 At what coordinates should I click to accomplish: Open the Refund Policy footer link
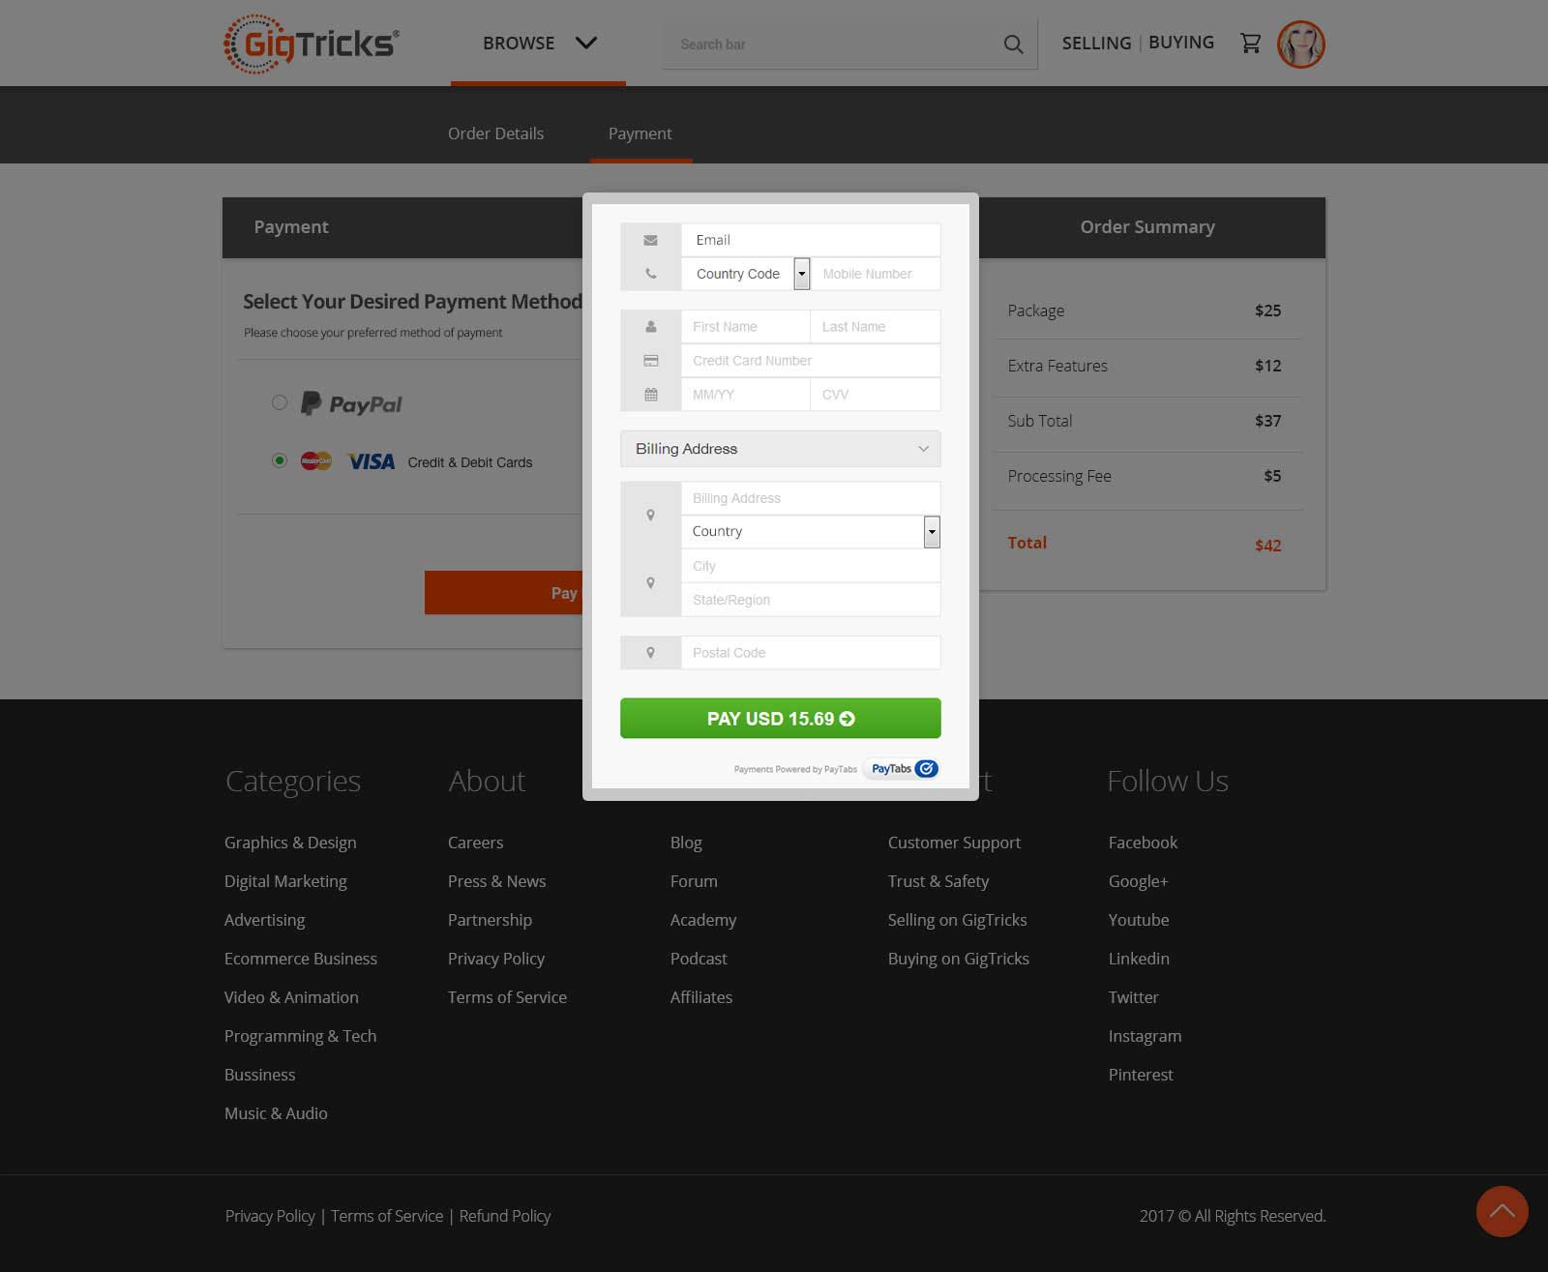(x=504, y=1216)
